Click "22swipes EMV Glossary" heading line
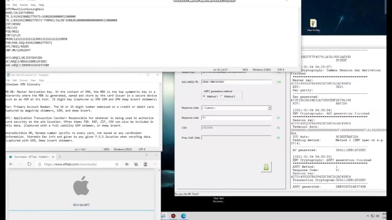392x220 pixels. pos(23,84)
